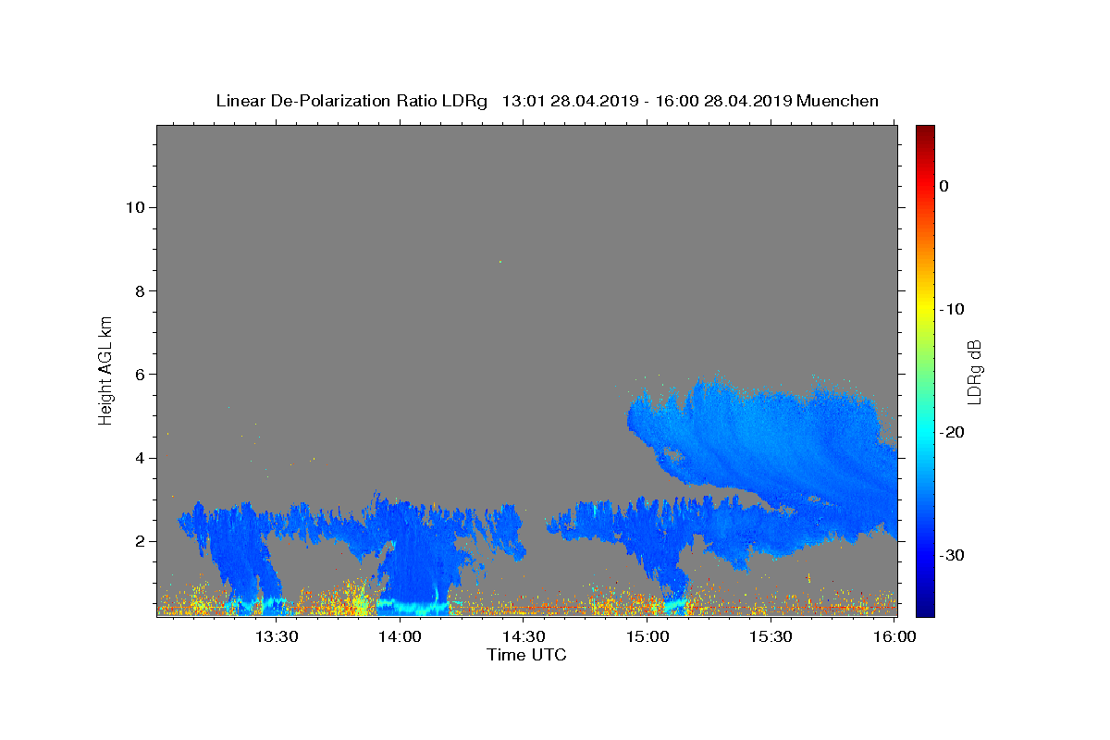Click the dark red top of colorbar
The height and width of the screenshot is (740, 1110).
coord(925,132)
